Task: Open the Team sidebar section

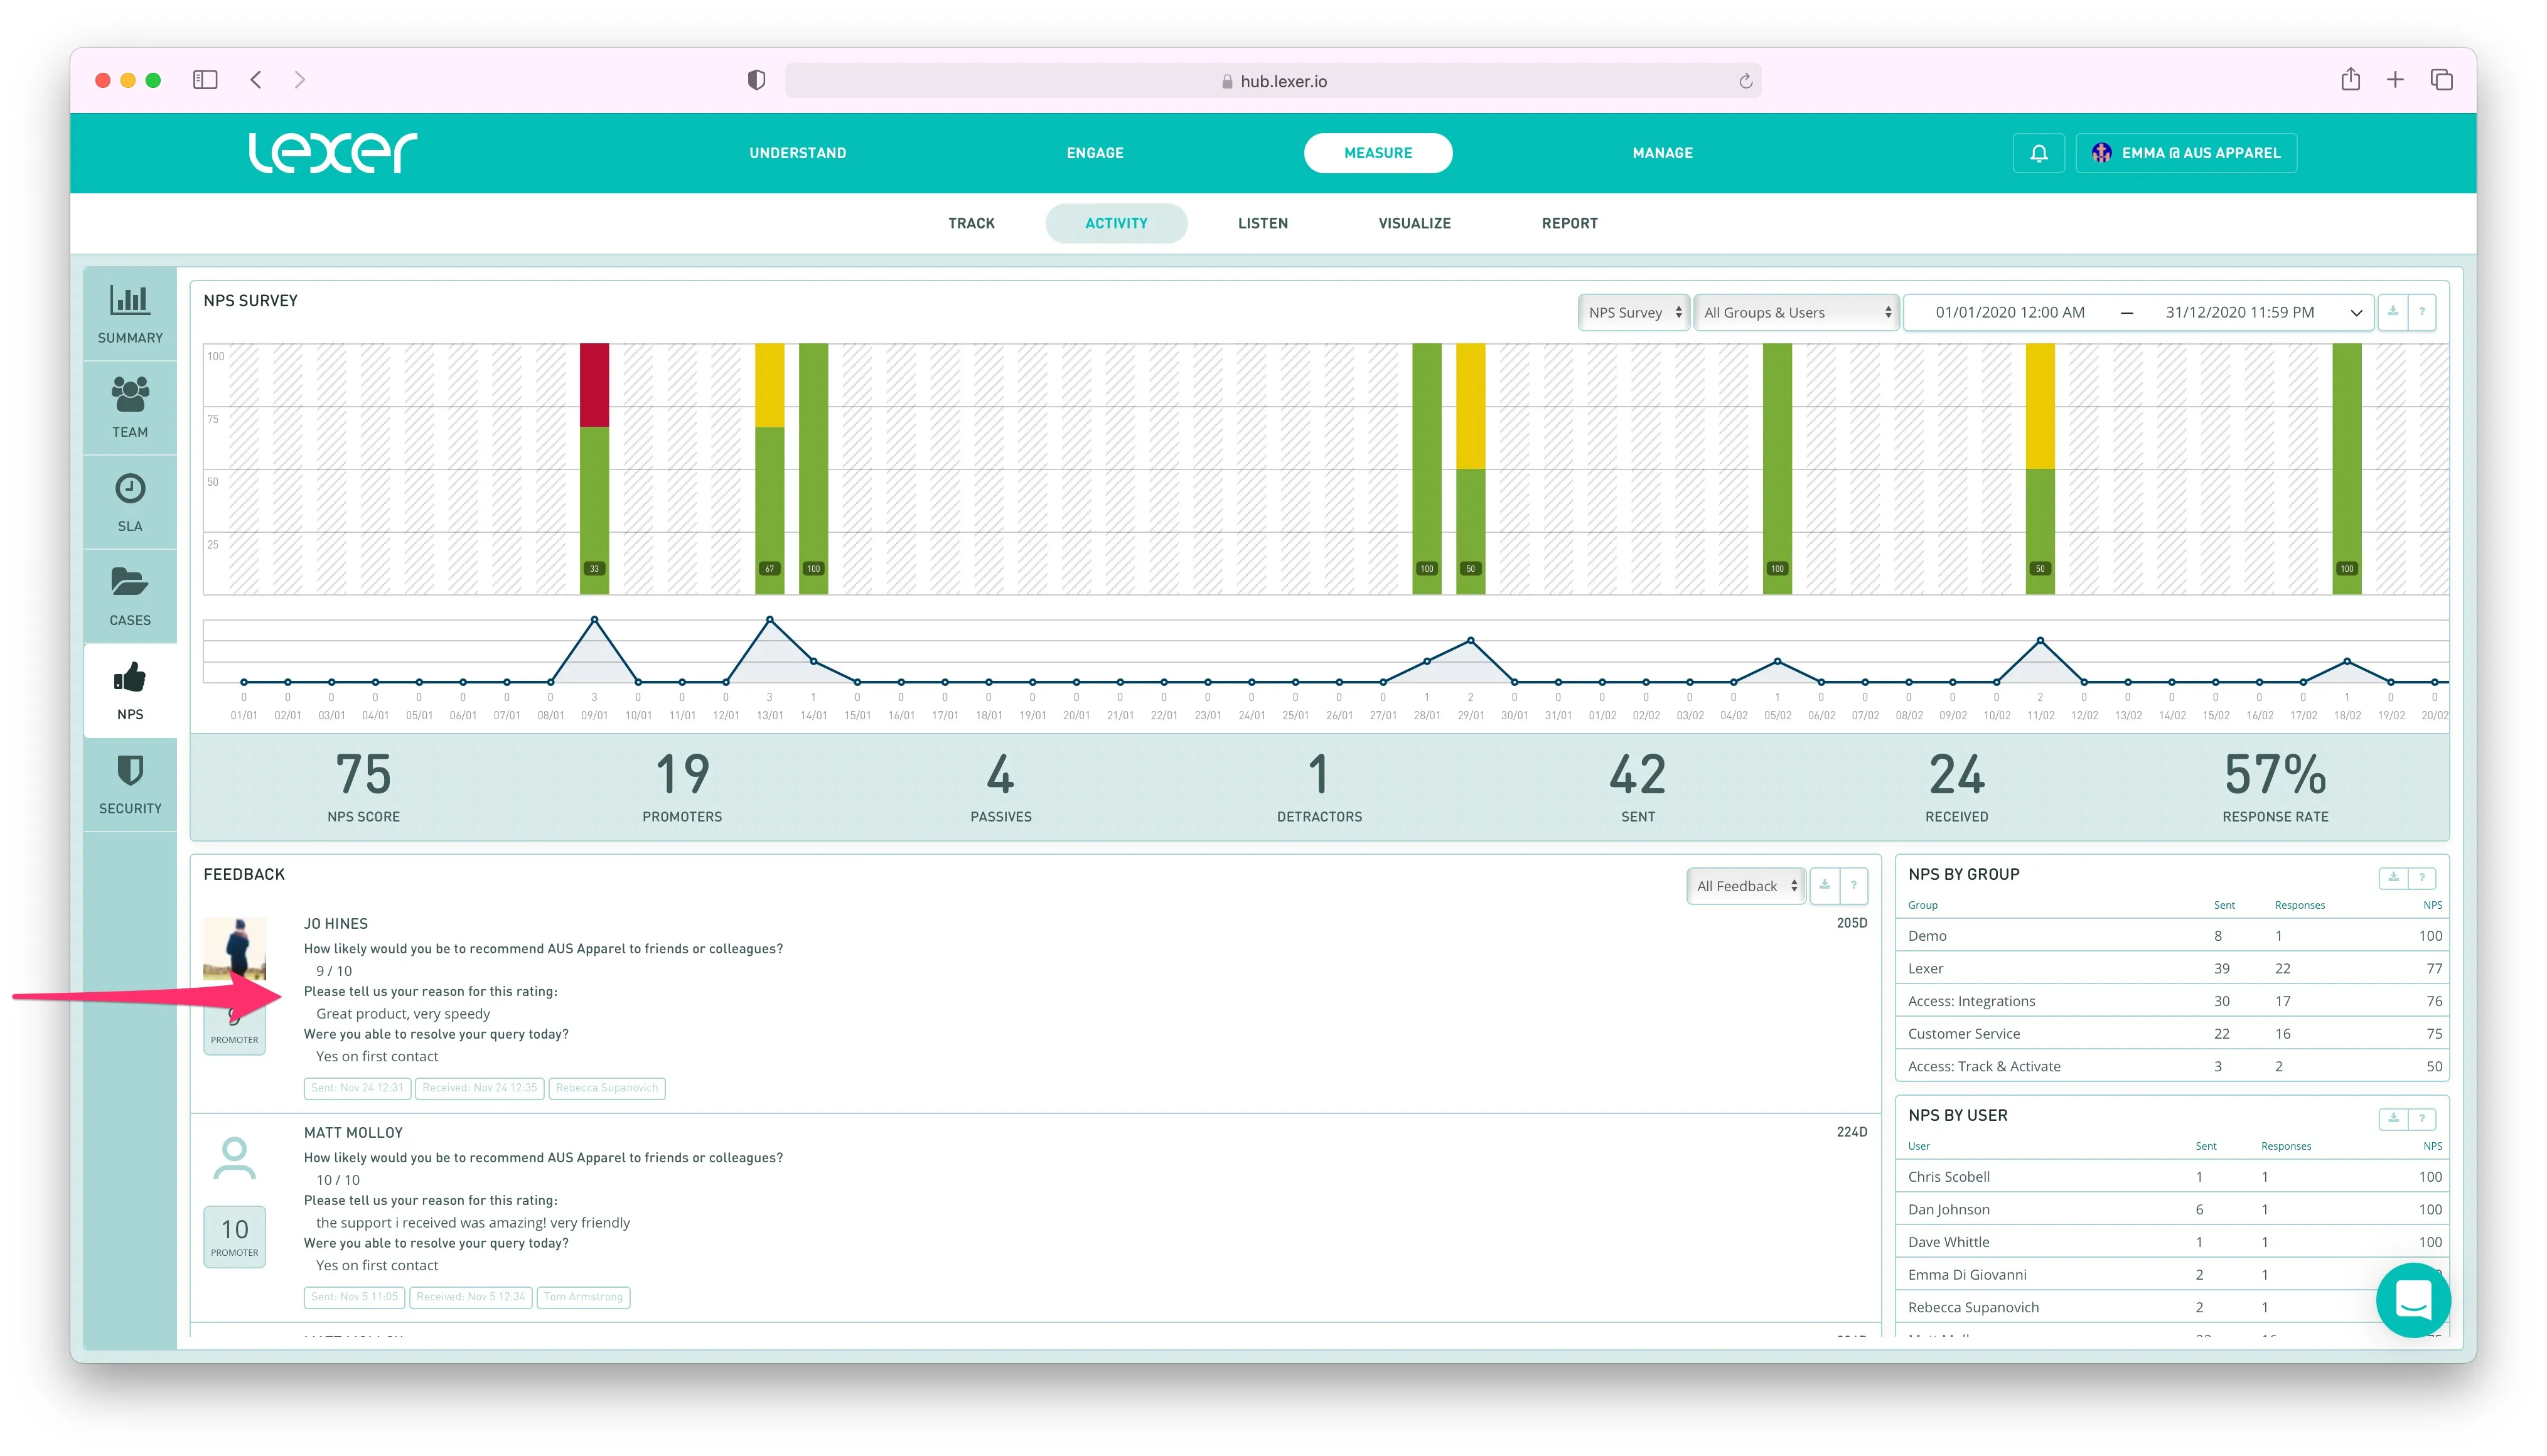Action: (130, 408)
